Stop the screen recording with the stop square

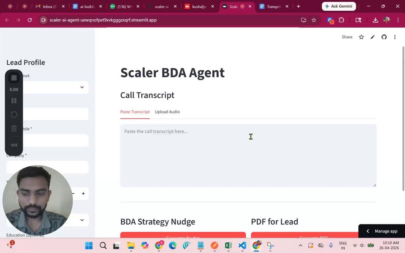[x=14, y=78]
